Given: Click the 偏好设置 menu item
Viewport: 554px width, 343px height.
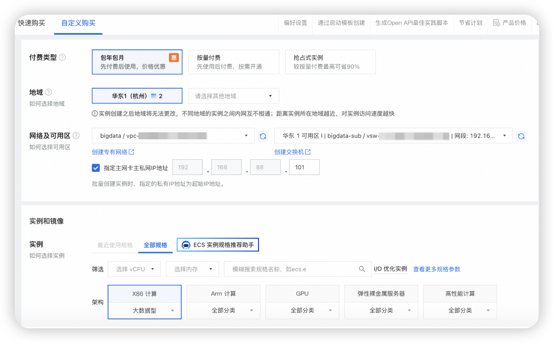Looking at the screenshot, I should 295,23.
